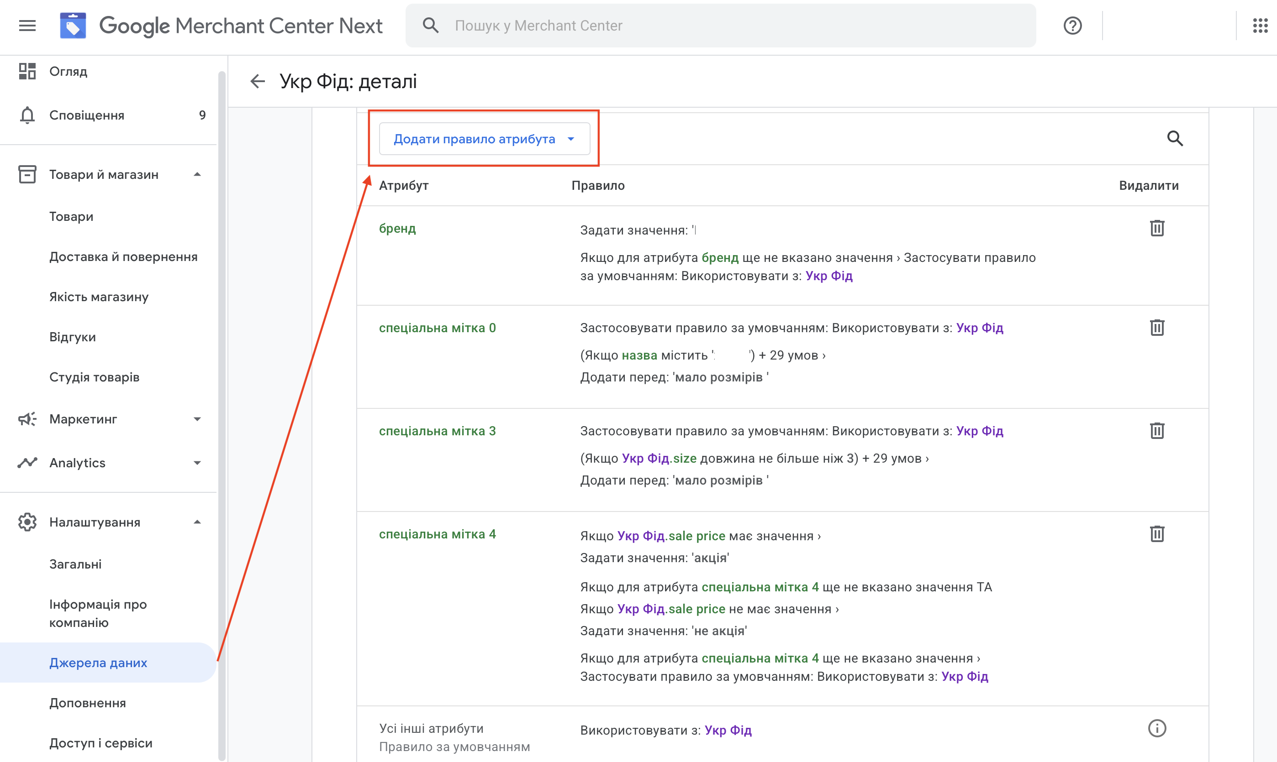Expand the Маркетинг section
The width and height of the screenshot is (1277, 762).
[x=197, y=419]
